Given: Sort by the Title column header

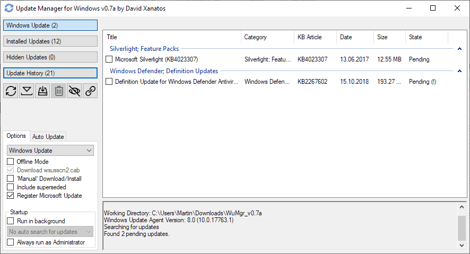Looking at the screenshot, I should pyautogui.click(x=172, y=37).
